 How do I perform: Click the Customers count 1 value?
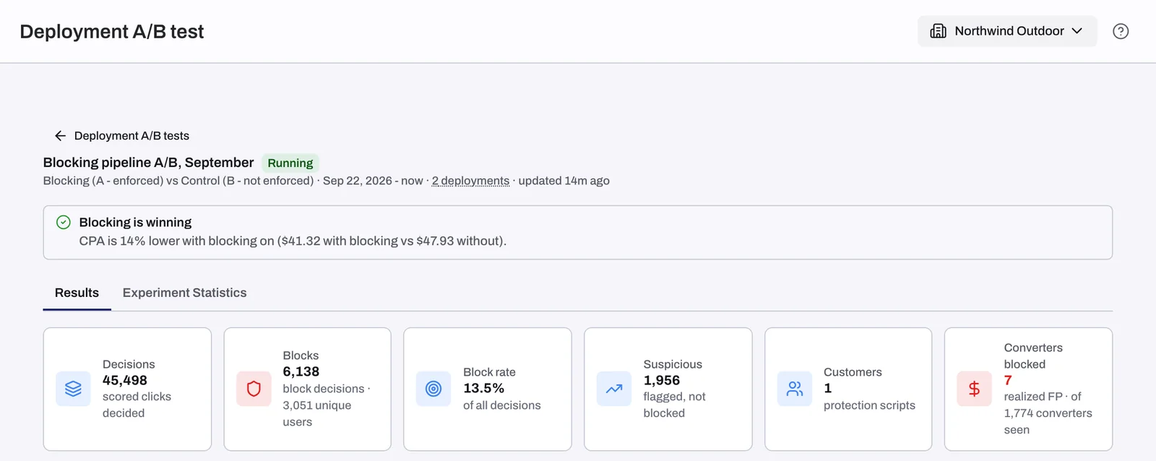coord(828,389)
